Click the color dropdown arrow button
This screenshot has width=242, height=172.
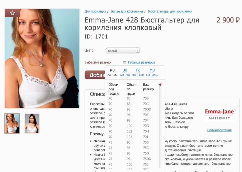[x=137, y=50]
